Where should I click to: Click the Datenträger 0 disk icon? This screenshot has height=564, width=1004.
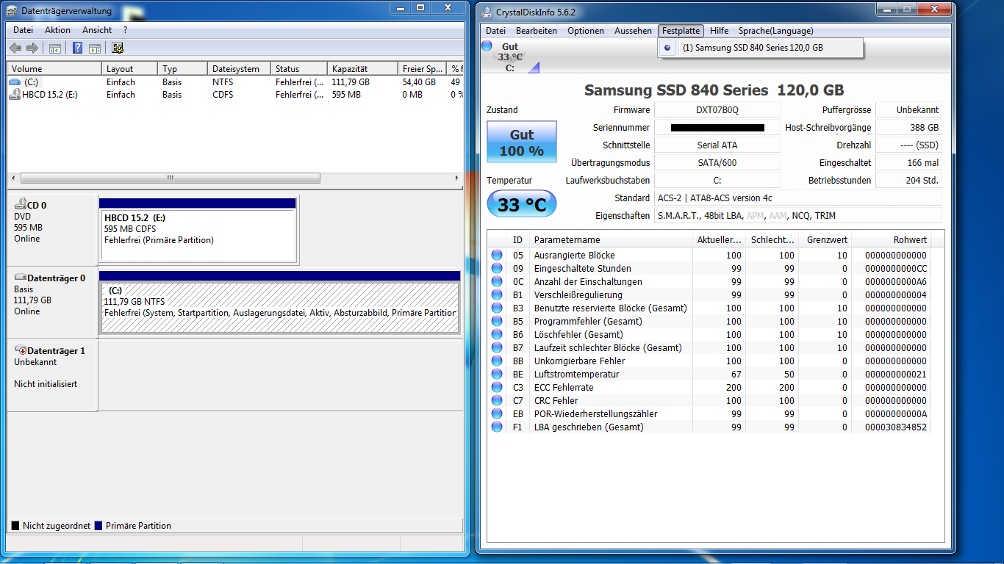20,278
